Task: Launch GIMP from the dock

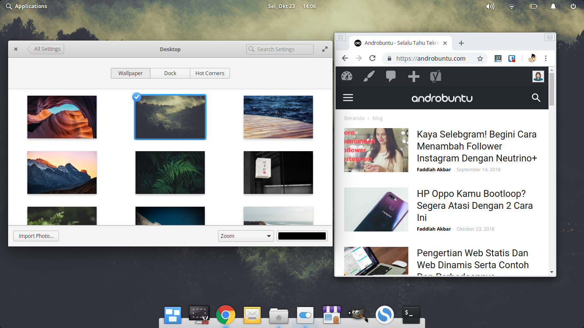Action: click(x=358, y=315)
